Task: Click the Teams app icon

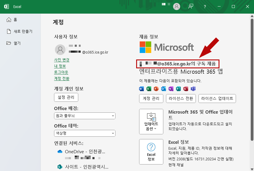Action: click(193, 89)
